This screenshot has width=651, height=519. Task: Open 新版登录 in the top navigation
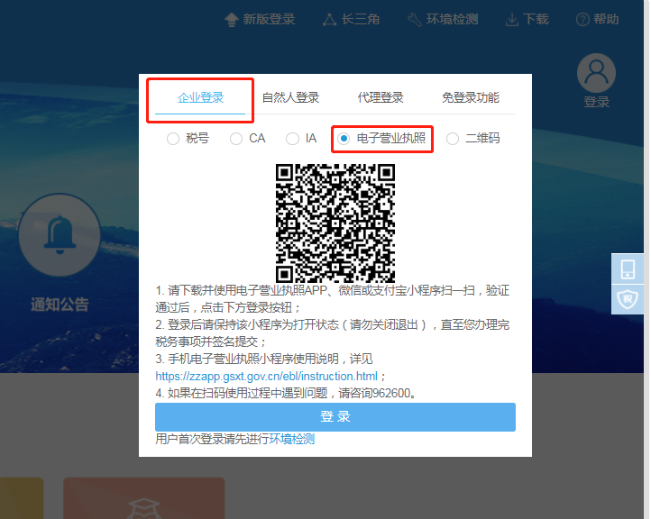(x=269, y=20)
